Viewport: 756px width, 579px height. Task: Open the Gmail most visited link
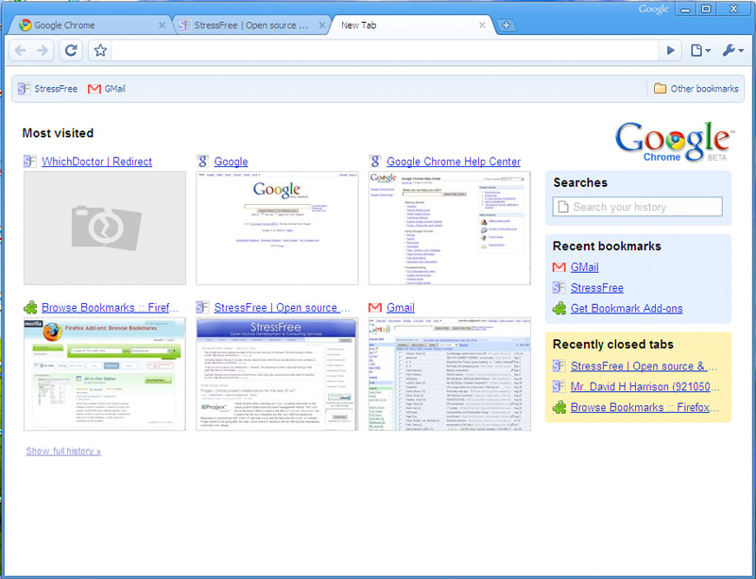coord(401,308)
